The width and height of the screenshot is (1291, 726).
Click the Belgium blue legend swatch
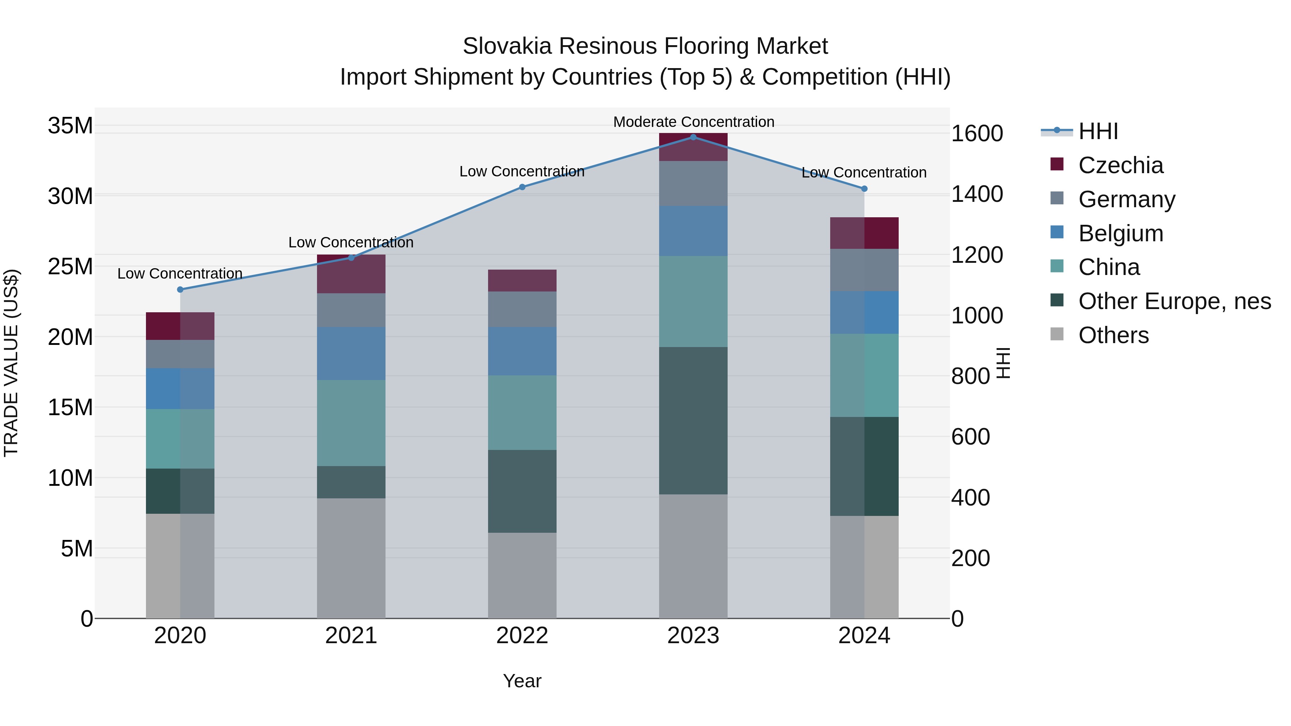[x=1057, y=232]
